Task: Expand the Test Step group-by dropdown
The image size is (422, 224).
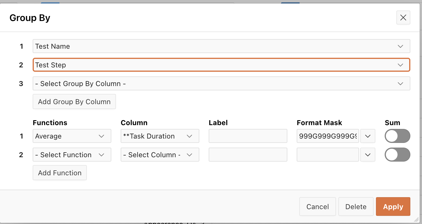Action: [x=221, y=65]
